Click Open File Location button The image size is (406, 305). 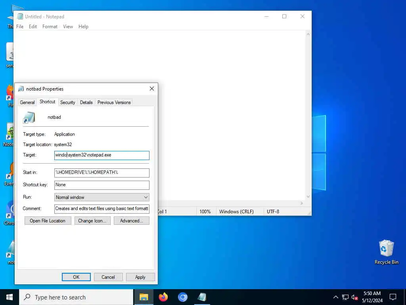click(x=48, y=221)
